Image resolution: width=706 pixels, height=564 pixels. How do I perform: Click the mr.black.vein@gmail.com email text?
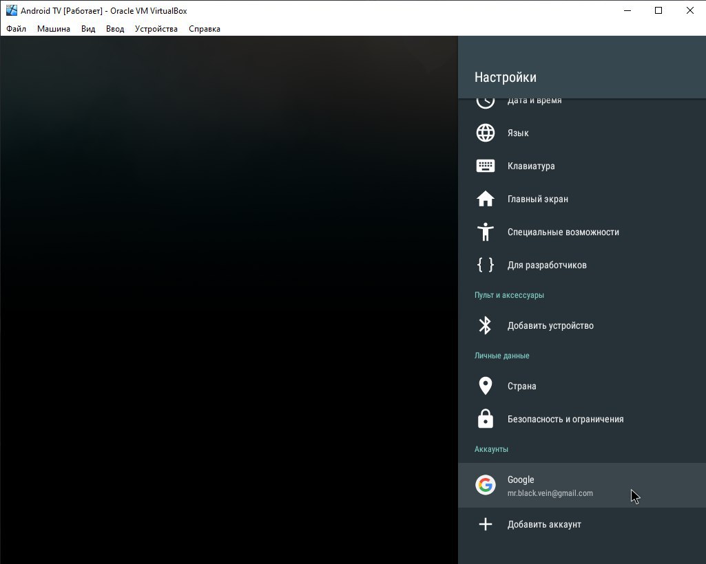[x=550, y=493]
